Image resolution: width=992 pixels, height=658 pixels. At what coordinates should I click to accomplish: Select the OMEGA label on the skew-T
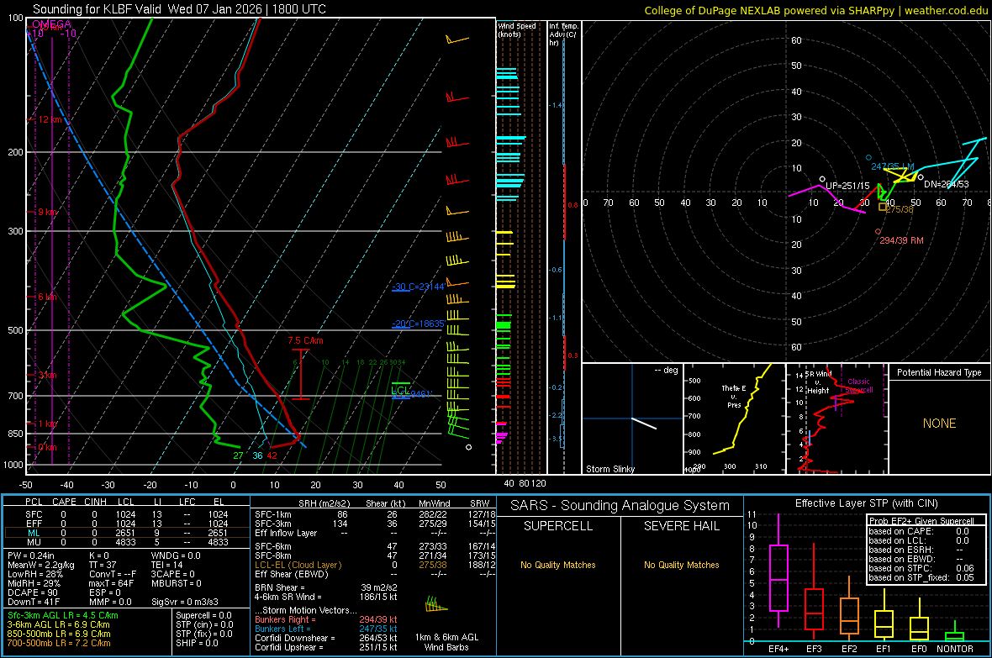tap(51, 24)
